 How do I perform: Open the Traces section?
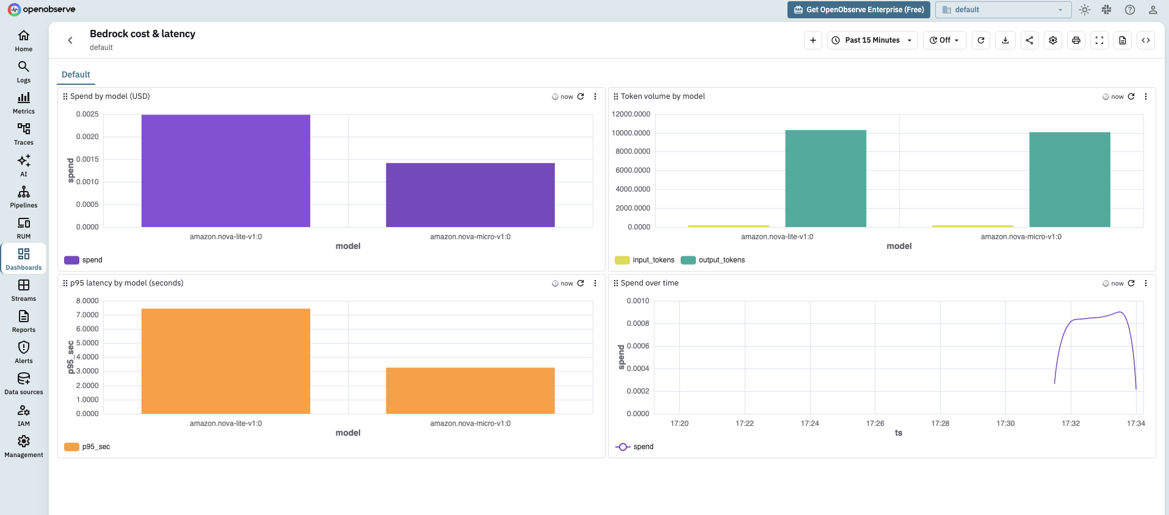tap(24, 134)
